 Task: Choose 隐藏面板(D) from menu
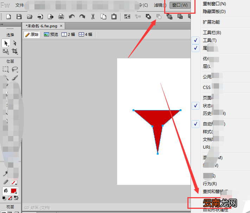(x=214, y=12)
